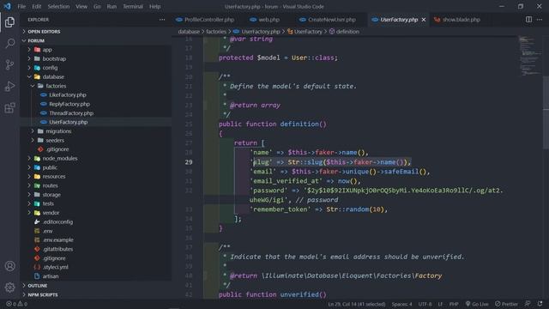This screenshot has height=309, width=549.
Task: Close the UserFactory.php tab
Action: pyautogui.click(x=424, y=20)
